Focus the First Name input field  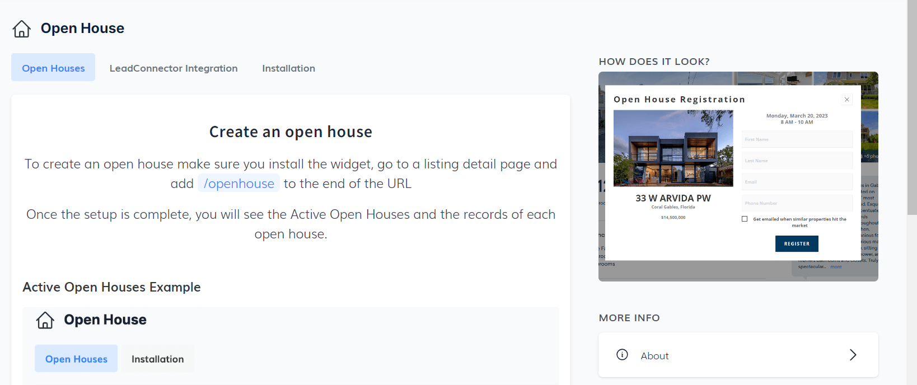tap(797, 139)
